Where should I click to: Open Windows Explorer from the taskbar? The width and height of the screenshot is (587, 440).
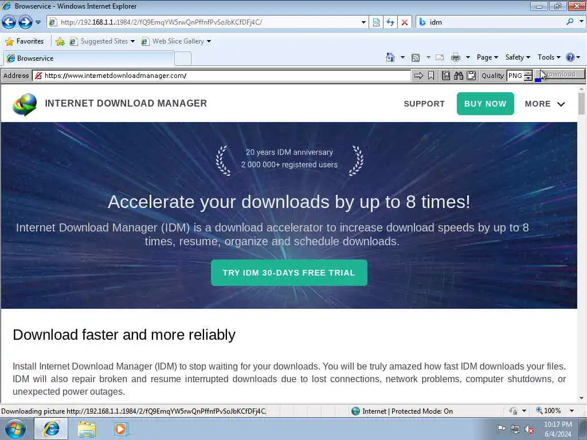click(x=87, y=429)
